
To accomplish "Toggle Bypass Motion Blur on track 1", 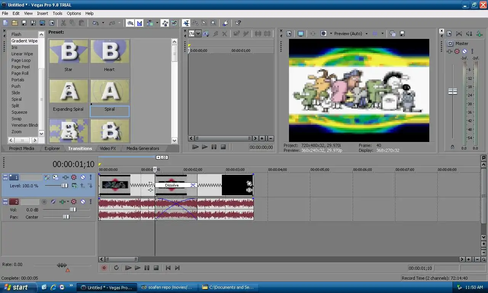I will (x=46, y=177).
